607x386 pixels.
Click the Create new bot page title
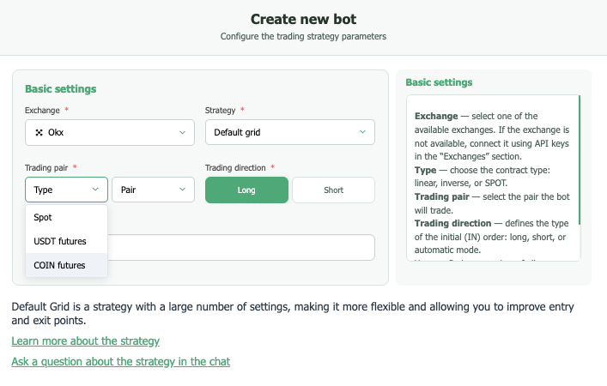point(303,19)
